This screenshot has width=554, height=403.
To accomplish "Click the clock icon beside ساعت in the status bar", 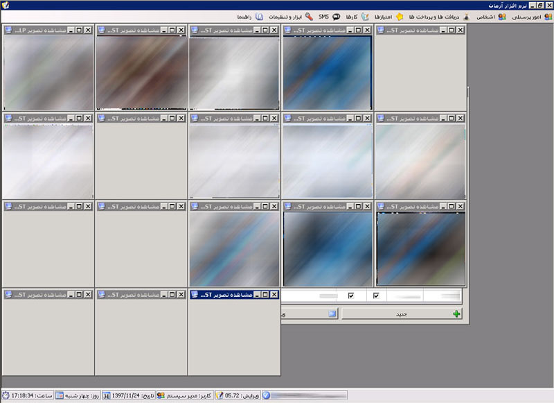I will [6, 395].
